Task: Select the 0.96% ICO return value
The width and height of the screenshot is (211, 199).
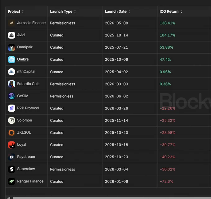Action: point(165,72)
